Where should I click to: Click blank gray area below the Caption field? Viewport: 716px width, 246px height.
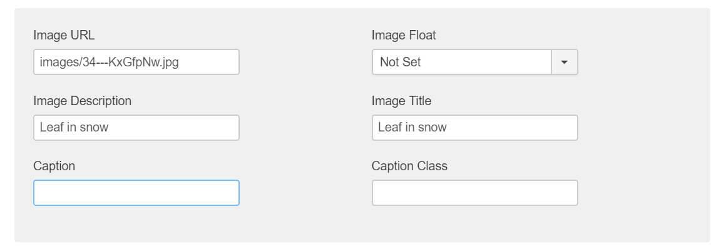(x=136, y=223)
